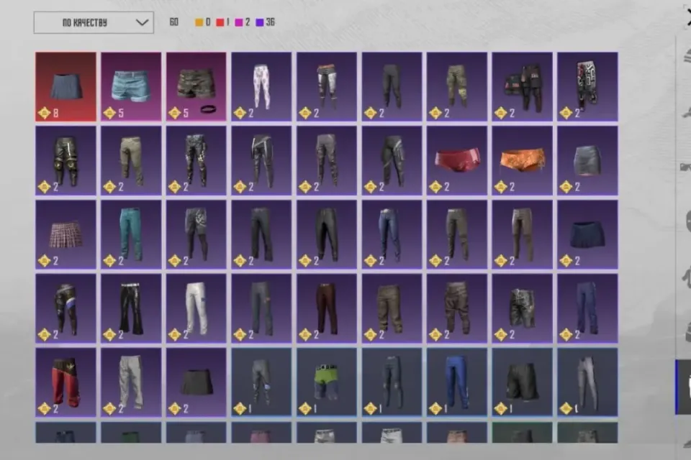
Task: Select the dark pants with white emblem
Action: (x=196, y=234)
